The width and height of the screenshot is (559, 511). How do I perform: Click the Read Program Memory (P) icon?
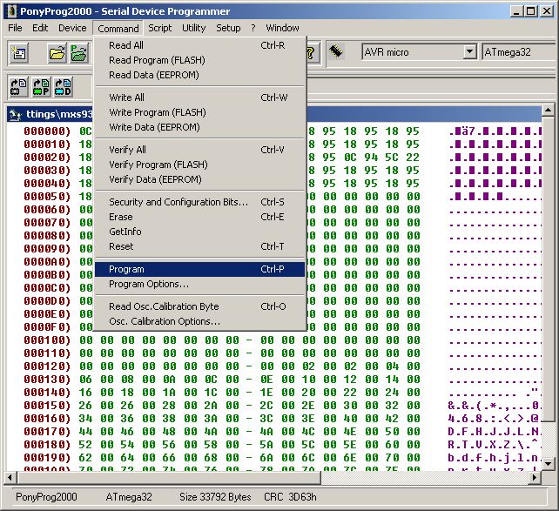click(x=41, y=87)
